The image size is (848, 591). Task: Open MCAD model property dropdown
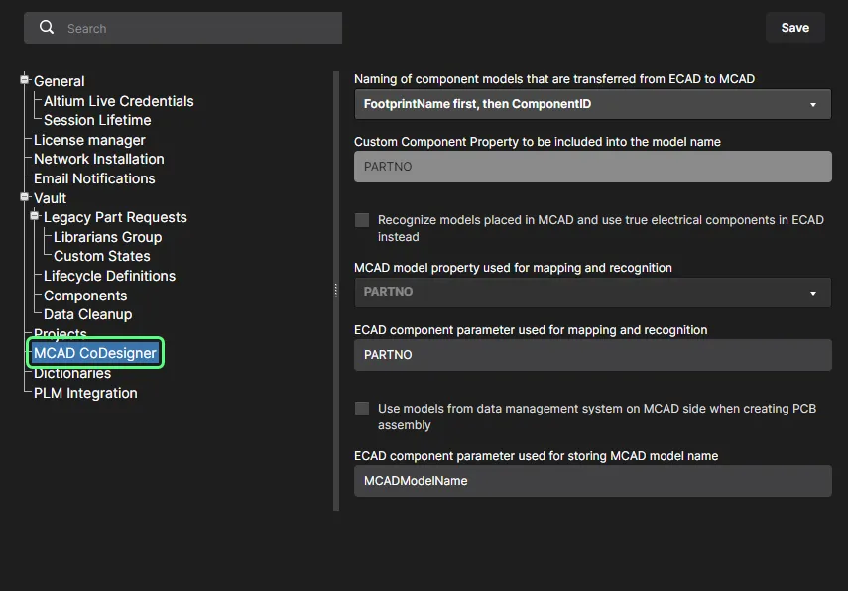click(592, 293)
